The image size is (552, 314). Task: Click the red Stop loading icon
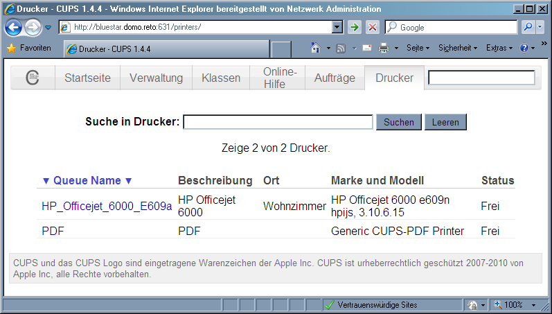coord(372,27)
